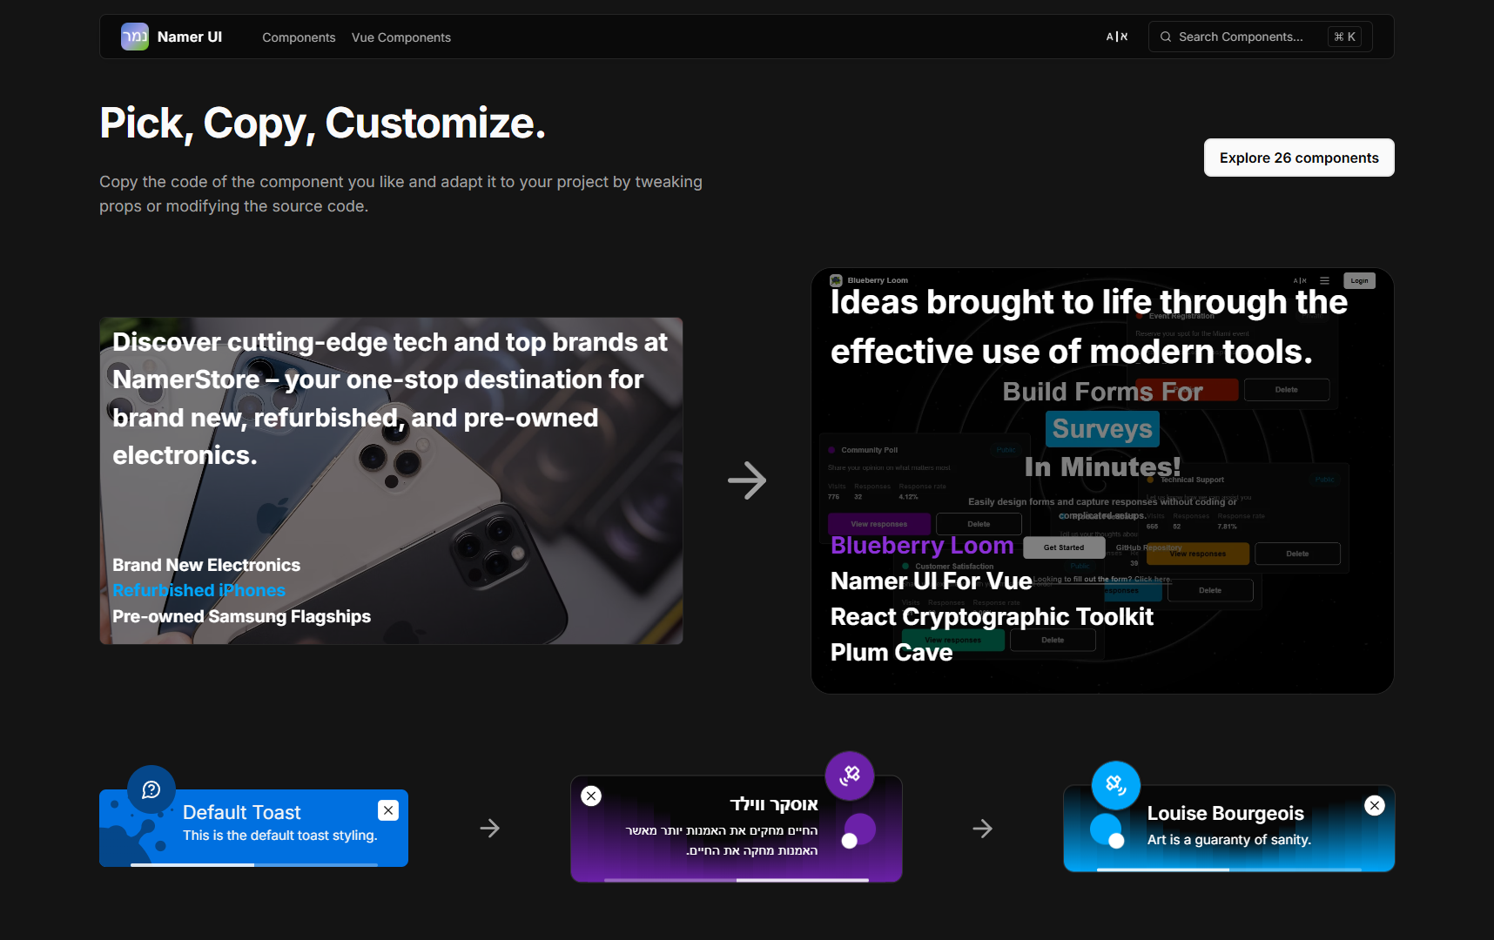
Task: Click the blue satellite icon on Louise Bourgeois toast
Action: pyautogui.click(x=1116, y=785)
